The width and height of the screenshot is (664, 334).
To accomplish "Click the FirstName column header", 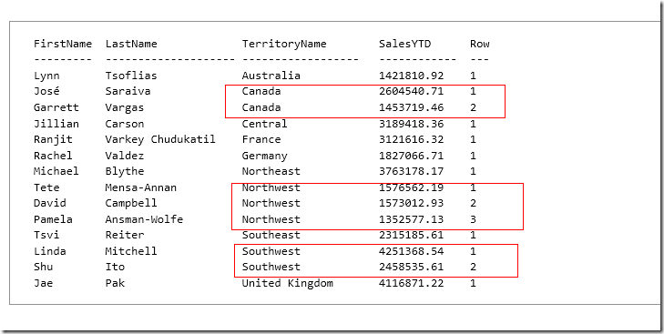I will [x=63, y=44].
